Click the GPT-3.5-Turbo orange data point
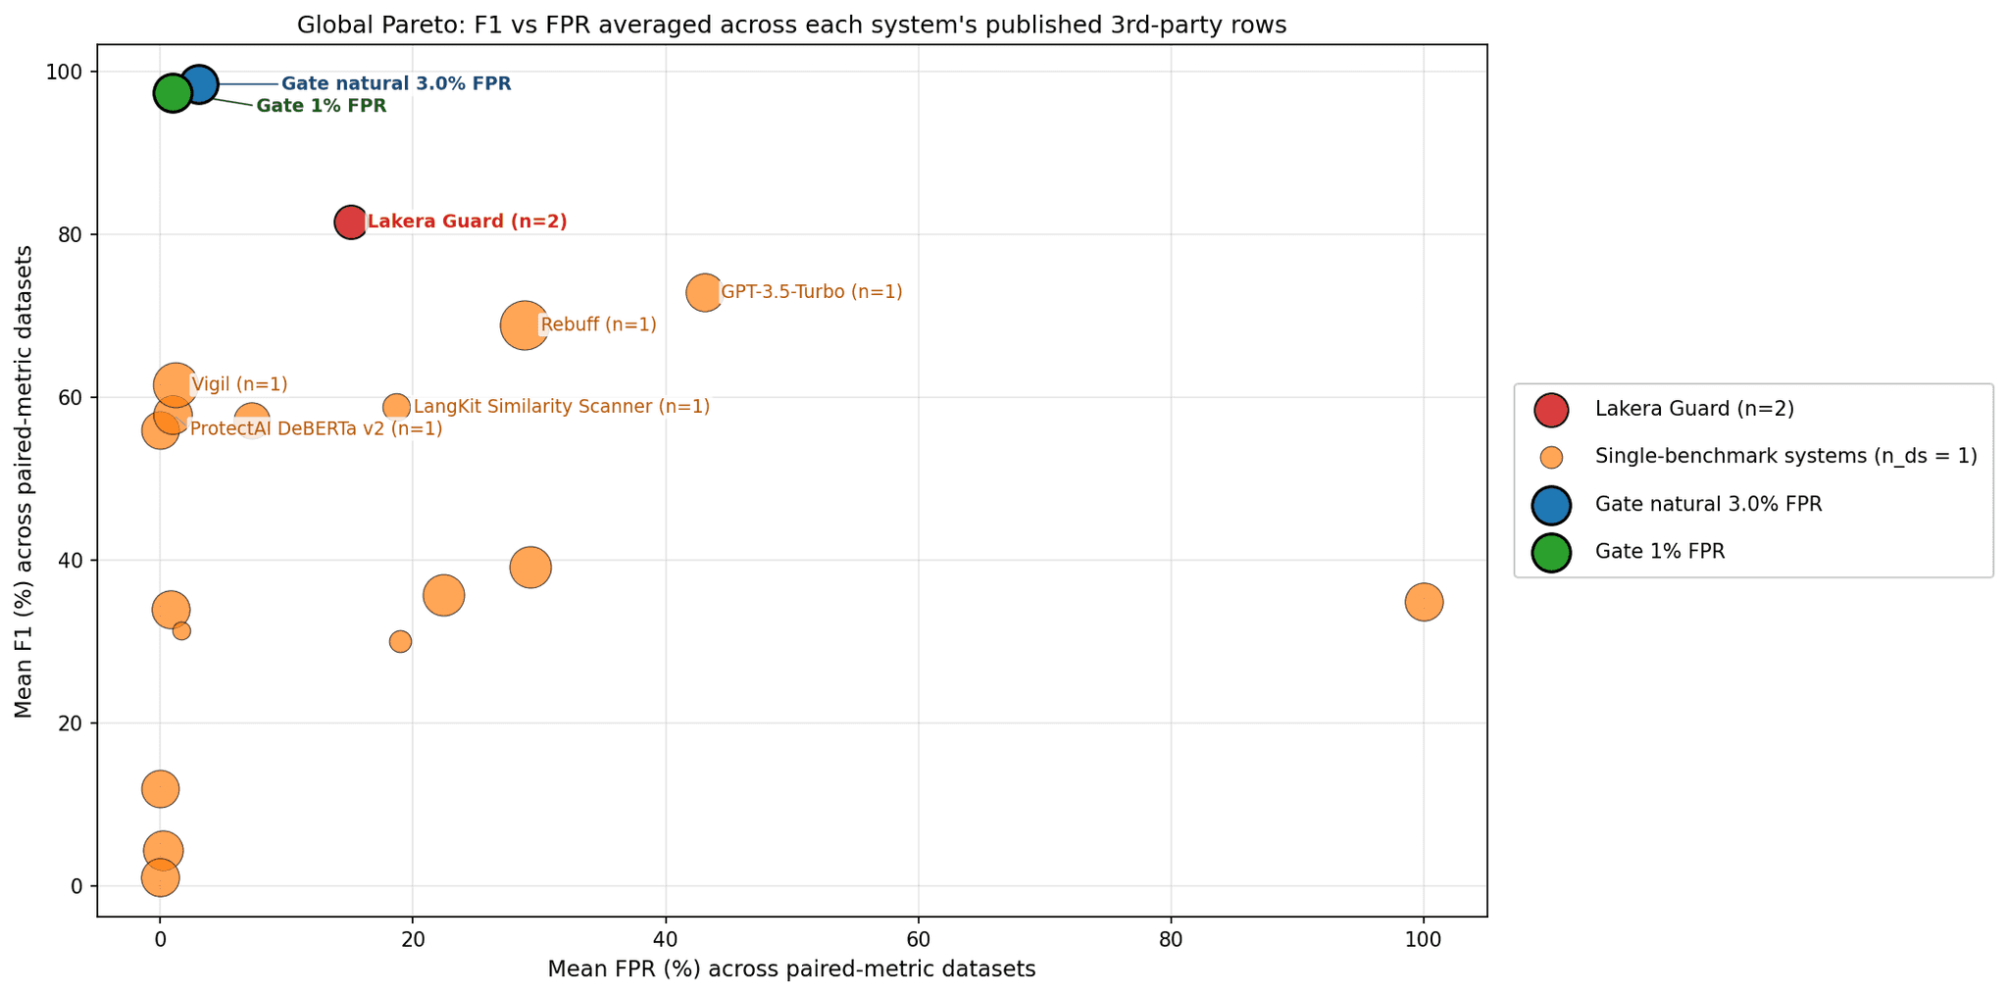 click(x=704, y=292)
